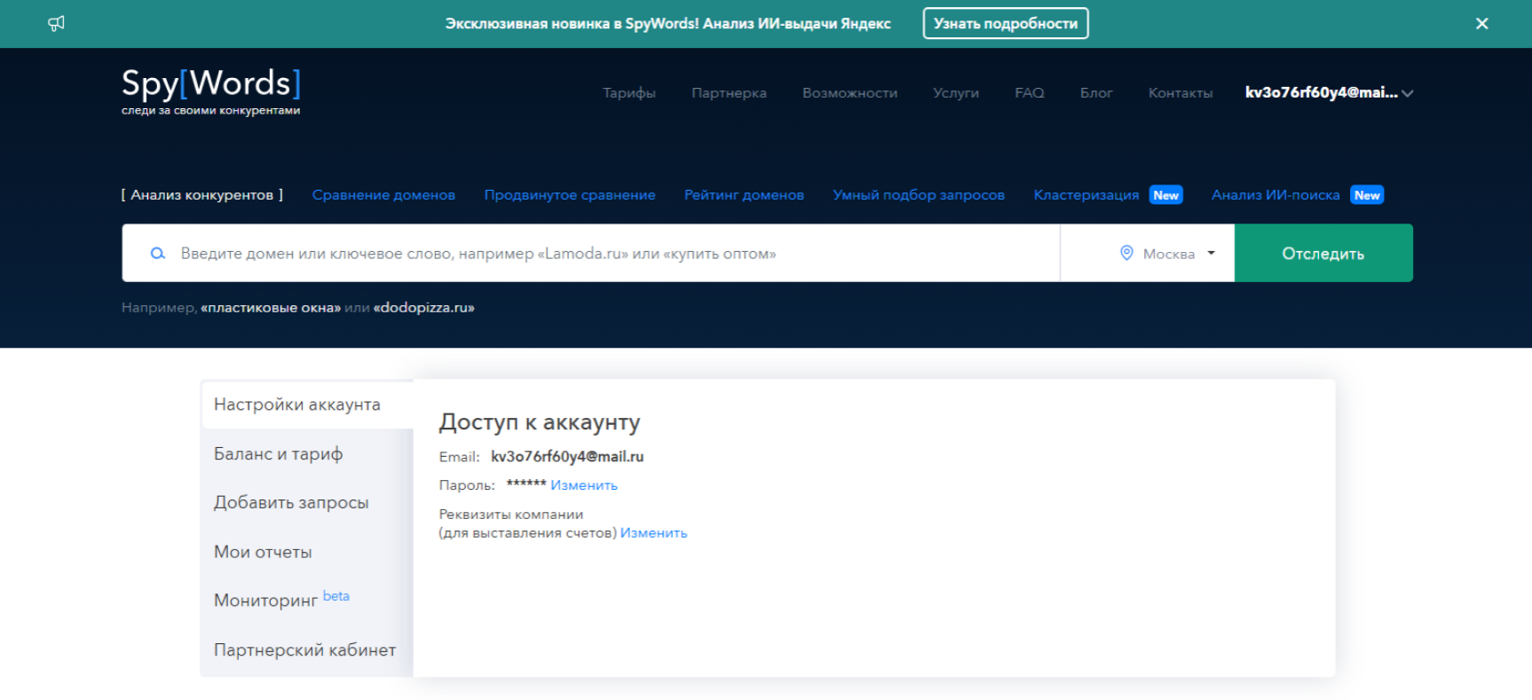Open Партнерка page
Viewport: 1532px width, 700px height.
729,92
